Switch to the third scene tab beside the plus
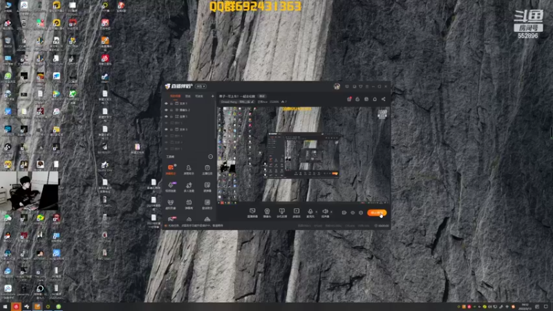Viewport: 553px width, 311px height. (199, 96)
